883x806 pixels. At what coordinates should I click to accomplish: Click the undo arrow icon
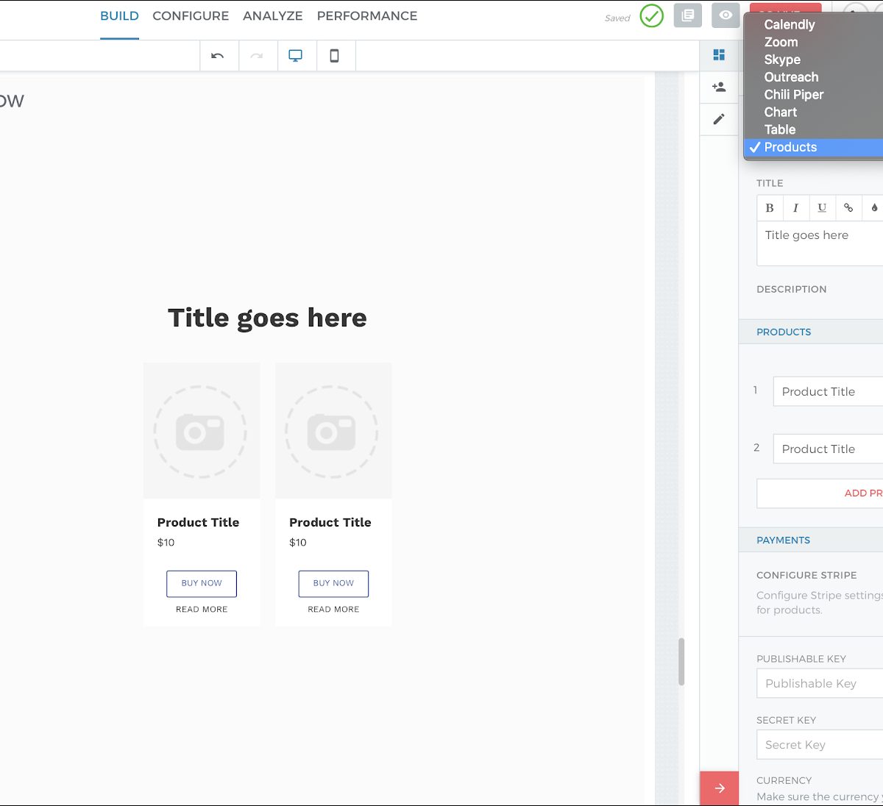pyautogui.click(x=218, y=56)
